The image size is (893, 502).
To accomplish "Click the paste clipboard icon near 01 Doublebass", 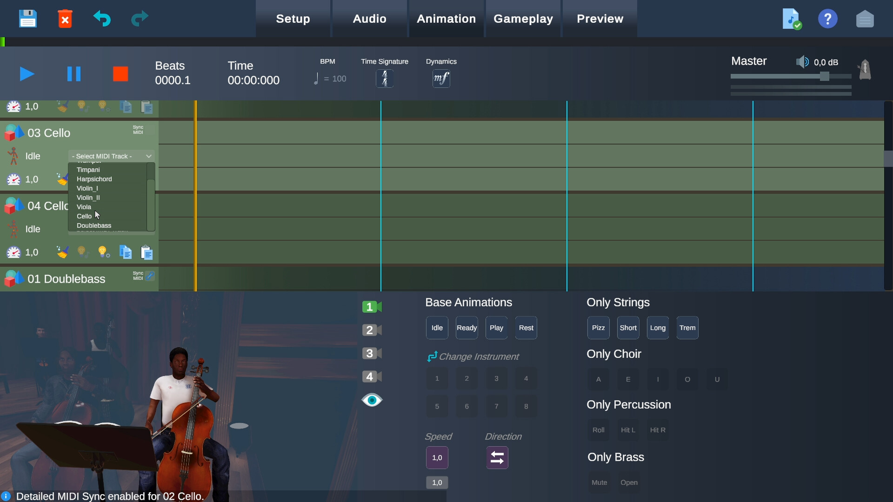I will [147, 251].
